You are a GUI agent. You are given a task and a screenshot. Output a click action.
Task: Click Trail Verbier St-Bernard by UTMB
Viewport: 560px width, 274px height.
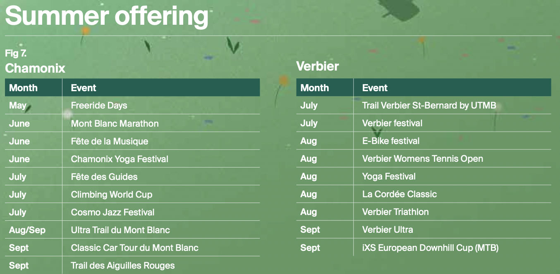[429, 105]
